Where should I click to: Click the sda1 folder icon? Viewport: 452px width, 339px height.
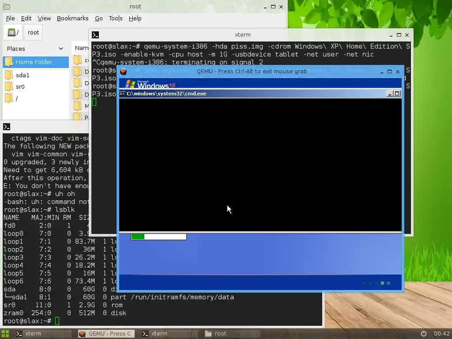pos(9,75)
